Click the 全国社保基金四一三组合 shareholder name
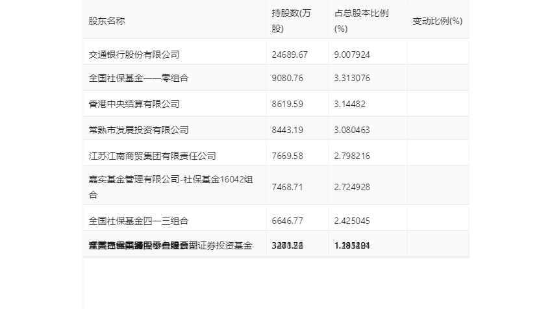Screen dimensions: 552x309 (138, 221)
